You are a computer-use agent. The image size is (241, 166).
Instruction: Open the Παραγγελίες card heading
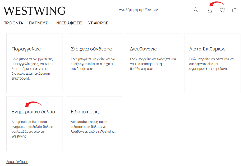point(26,49)
